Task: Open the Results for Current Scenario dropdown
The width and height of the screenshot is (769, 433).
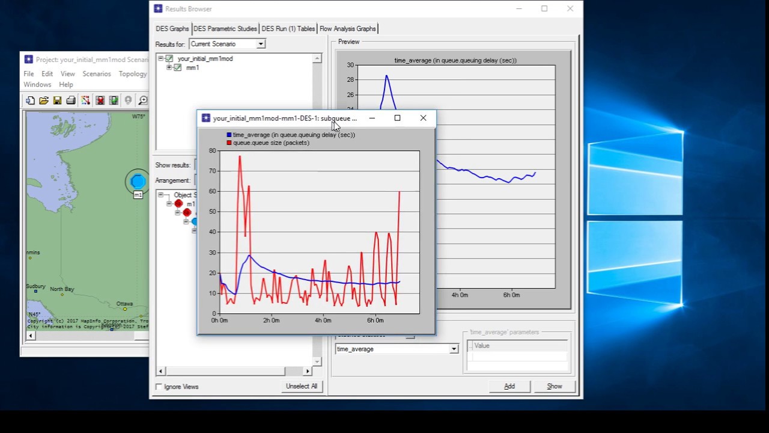Action: (x=261, y=44)
